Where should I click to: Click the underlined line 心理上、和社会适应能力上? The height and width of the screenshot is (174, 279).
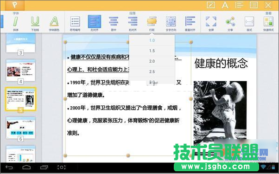[98, 70]
